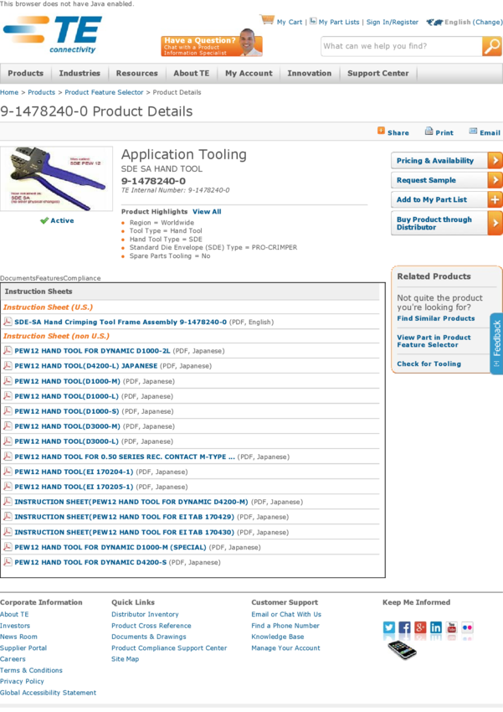Expand the Products navigation menu
Screen dimensions: 503x712
coord(25,74)
